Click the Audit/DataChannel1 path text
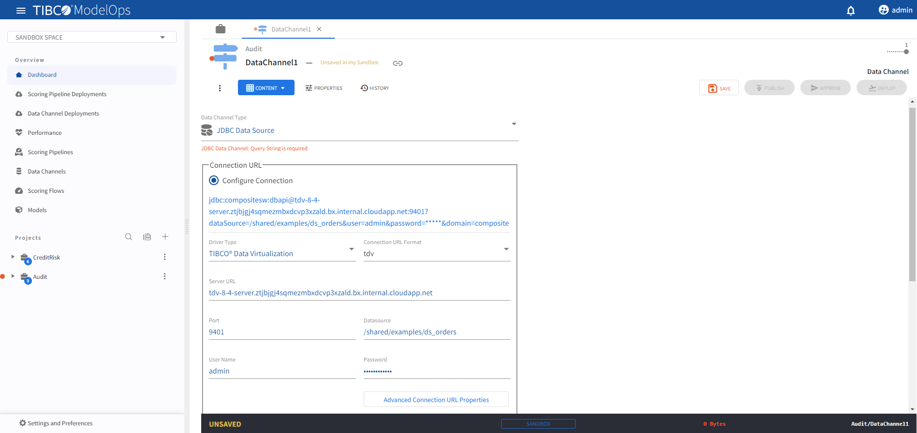The height and width of the screenshot is (433, 917). click(x=880, y=424)
